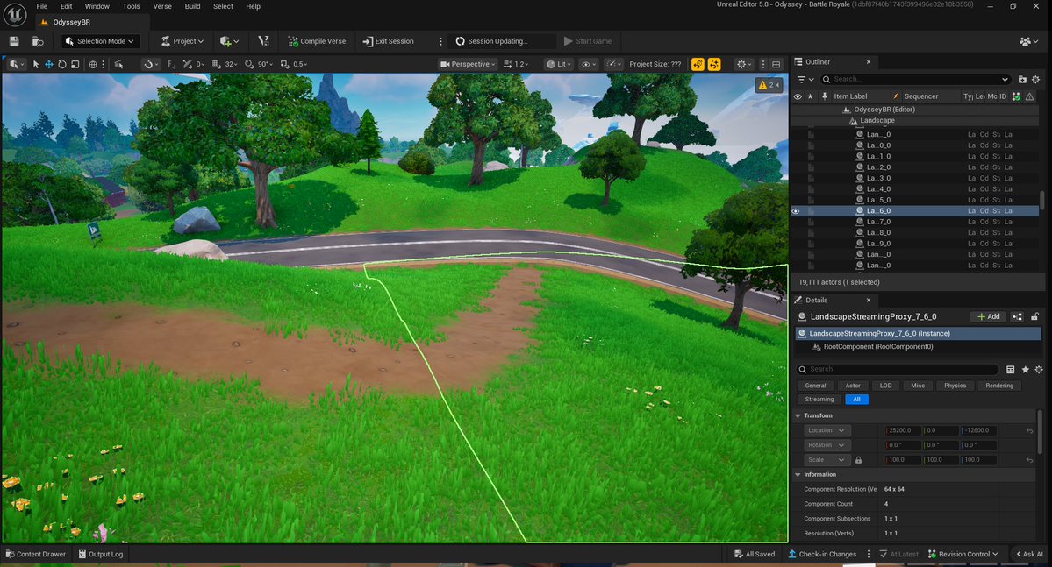Open the Perspective view dropdown

pyautogui.click(x=467, y=64)
